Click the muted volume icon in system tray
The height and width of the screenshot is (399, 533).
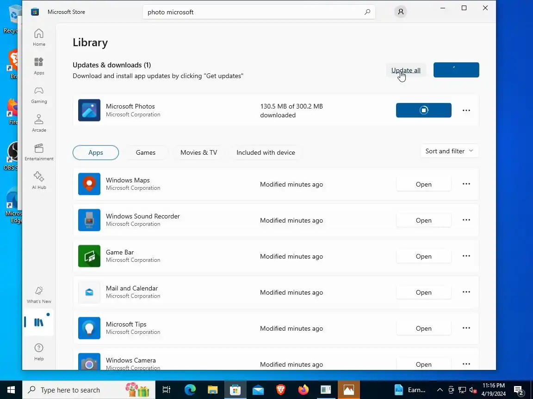[x=473, y=390]
